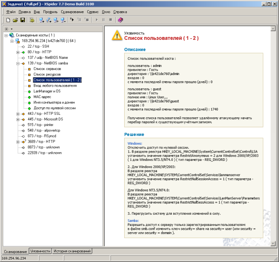Screen dimensions: 279x262
Task: Switch to the Уязвимости tab
Action: tap(40, 251)
